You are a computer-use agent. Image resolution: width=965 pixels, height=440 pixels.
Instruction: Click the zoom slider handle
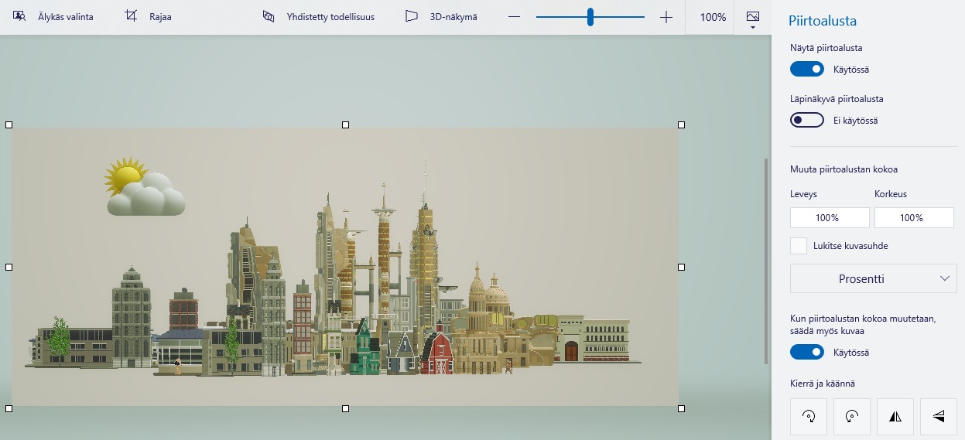[x=590, y=17]
